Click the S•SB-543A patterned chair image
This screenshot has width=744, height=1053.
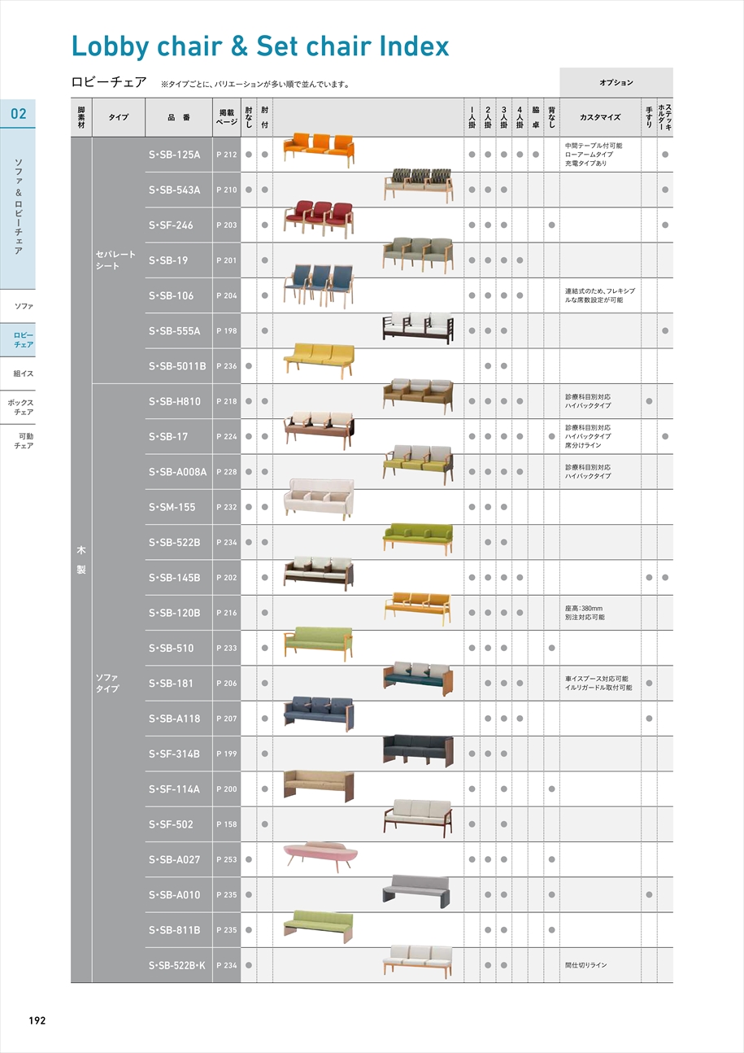(x=418, y=186)
